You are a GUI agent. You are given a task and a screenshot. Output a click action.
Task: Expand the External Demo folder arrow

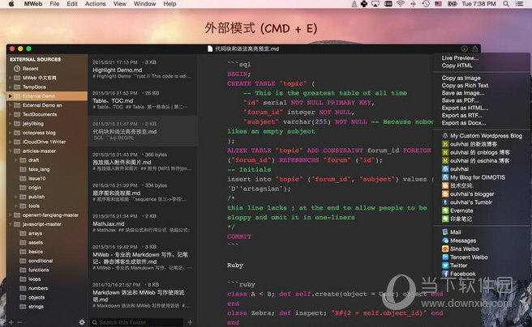click(x=11, y=96)
